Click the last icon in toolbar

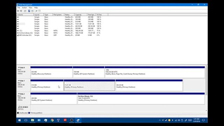point(40,11)
